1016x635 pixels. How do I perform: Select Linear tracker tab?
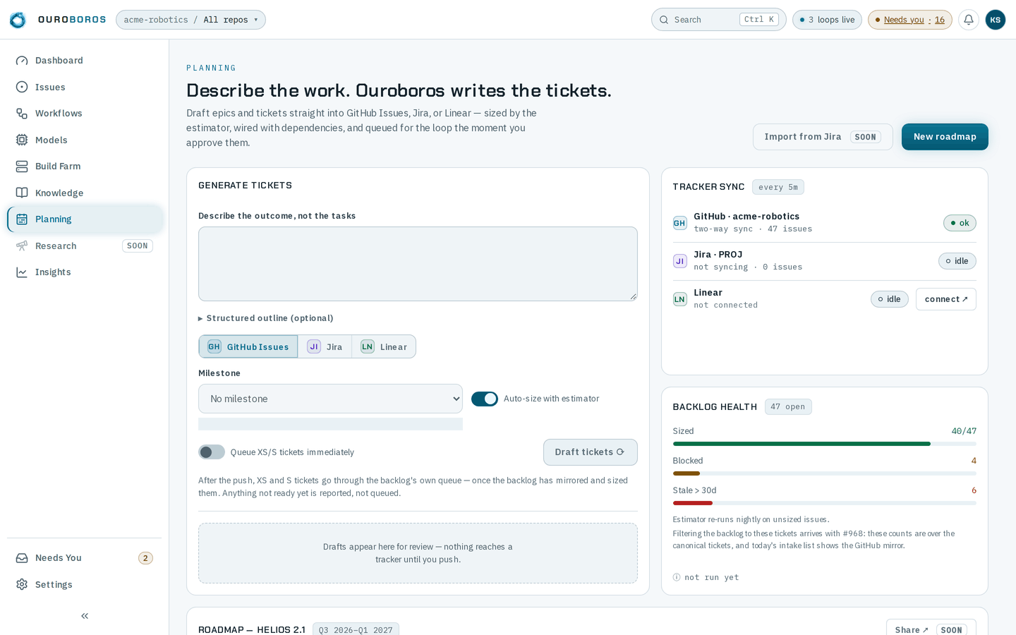tap(384, 346)
